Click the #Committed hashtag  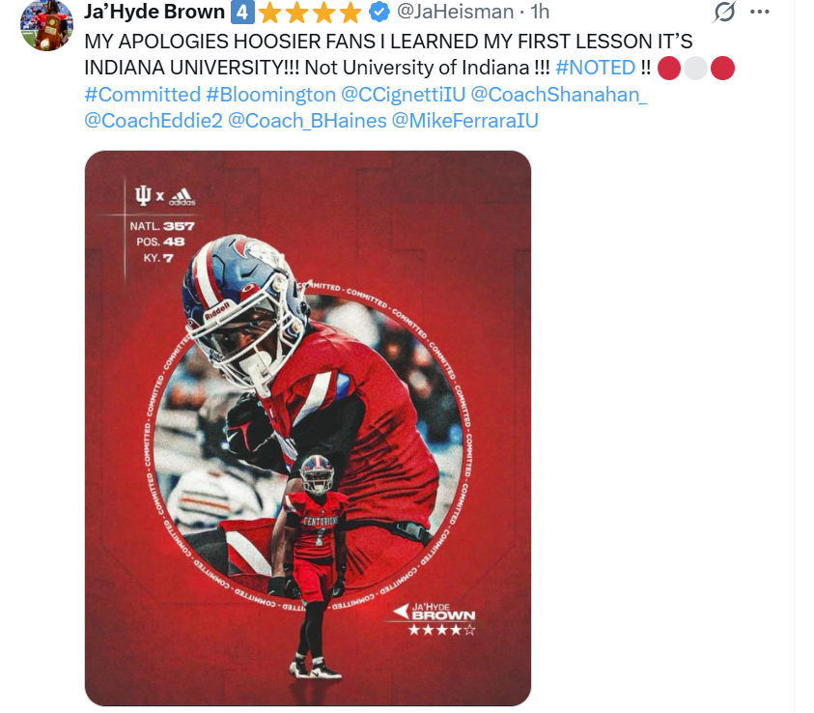[x=142, y=95]
